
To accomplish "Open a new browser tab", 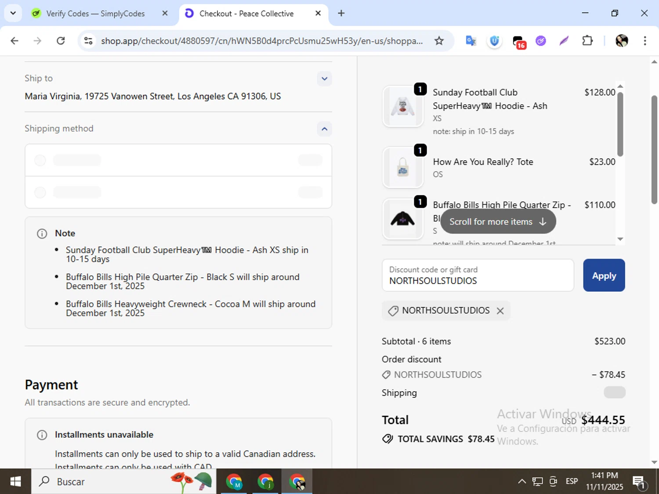I will click(x=341, y=13).
